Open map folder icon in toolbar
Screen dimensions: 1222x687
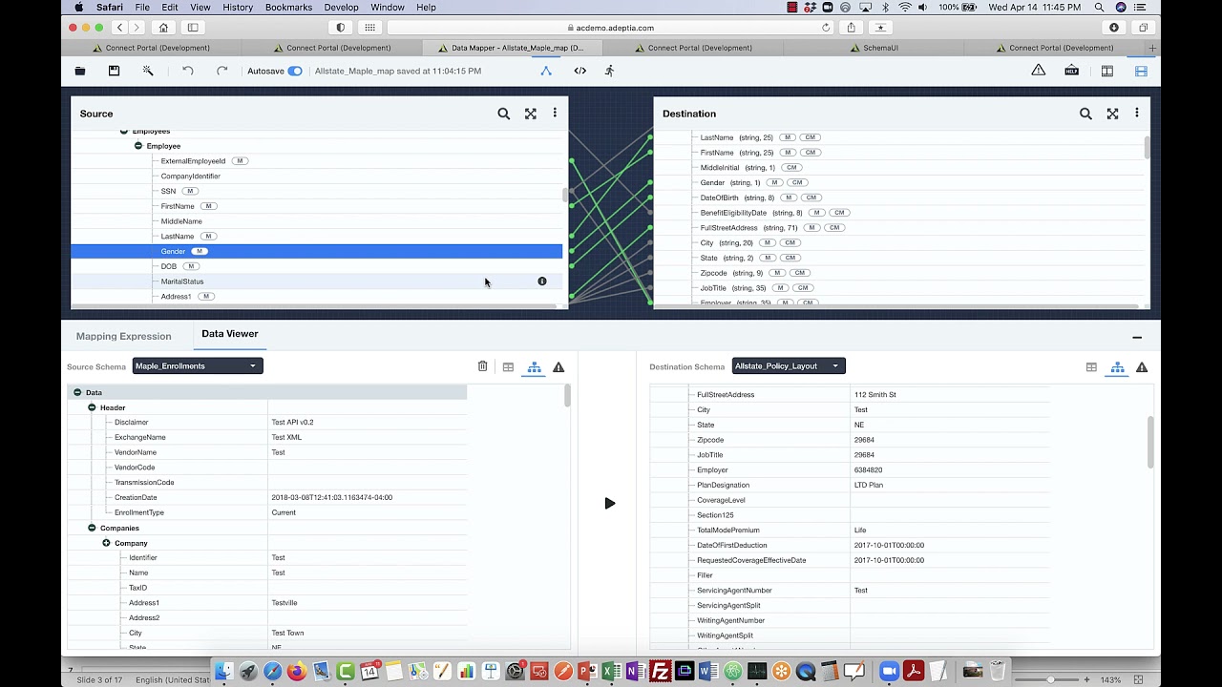[x=80, y=71]
